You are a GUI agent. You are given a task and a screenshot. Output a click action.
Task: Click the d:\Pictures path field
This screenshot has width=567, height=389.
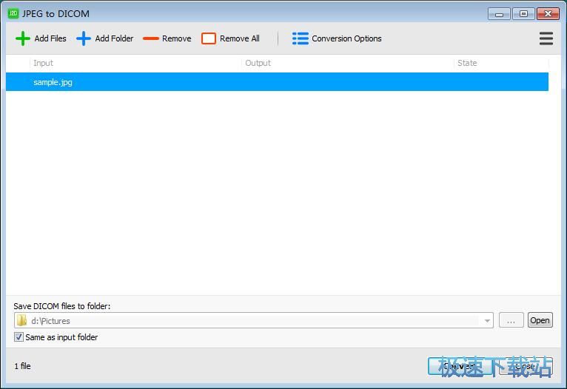(253, 321)
